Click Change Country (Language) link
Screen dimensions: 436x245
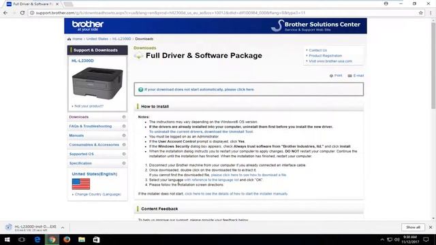98,194
